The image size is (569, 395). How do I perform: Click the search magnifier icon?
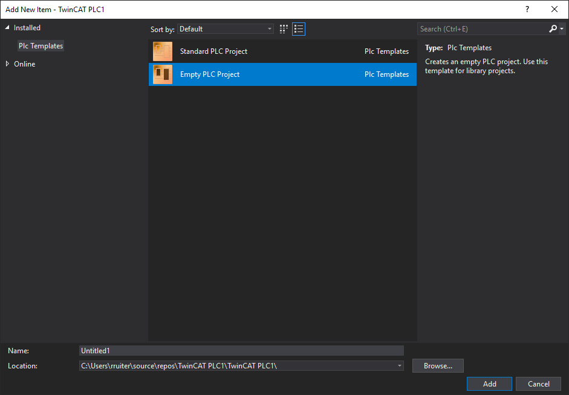click(x=553, y=29)
